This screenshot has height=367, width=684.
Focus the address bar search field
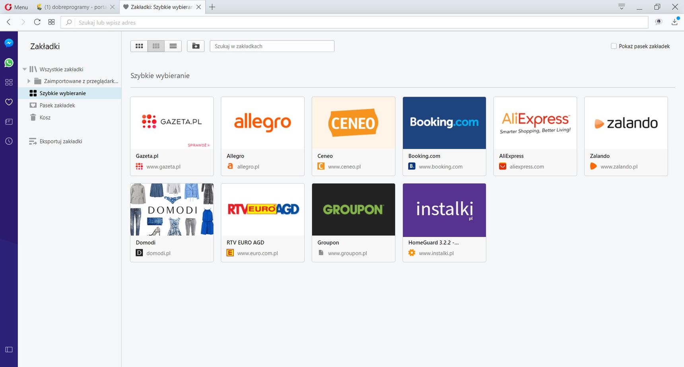(354, 22)
